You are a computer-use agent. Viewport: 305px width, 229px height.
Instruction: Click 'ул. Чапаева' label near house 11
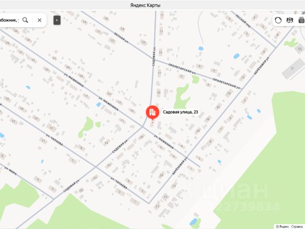click(x=55, y=140)
